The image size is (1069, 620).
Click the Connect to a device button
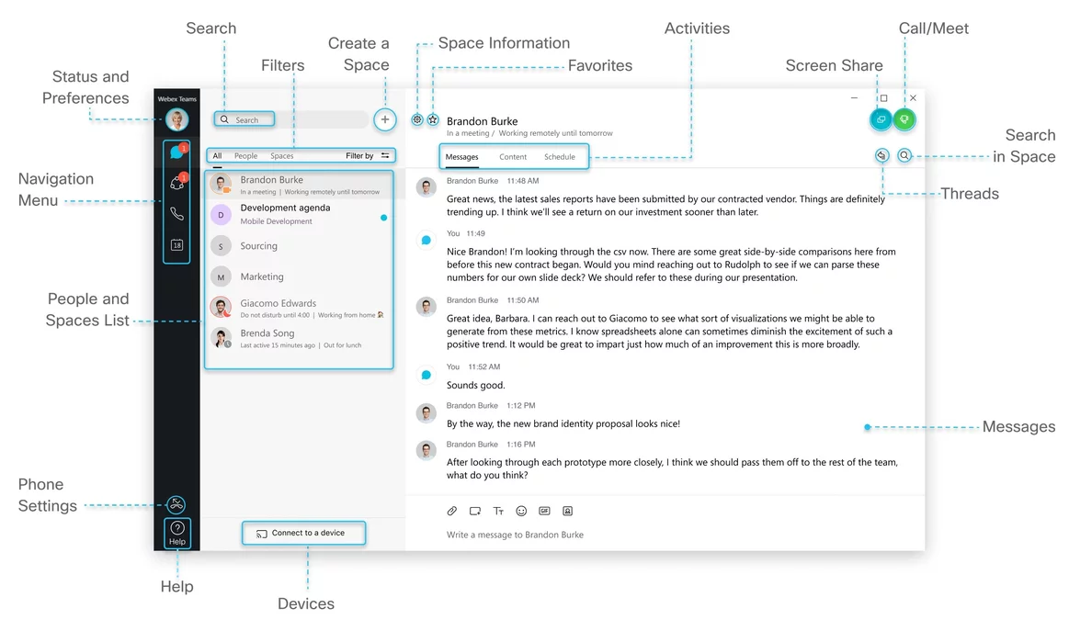[303, 532]
